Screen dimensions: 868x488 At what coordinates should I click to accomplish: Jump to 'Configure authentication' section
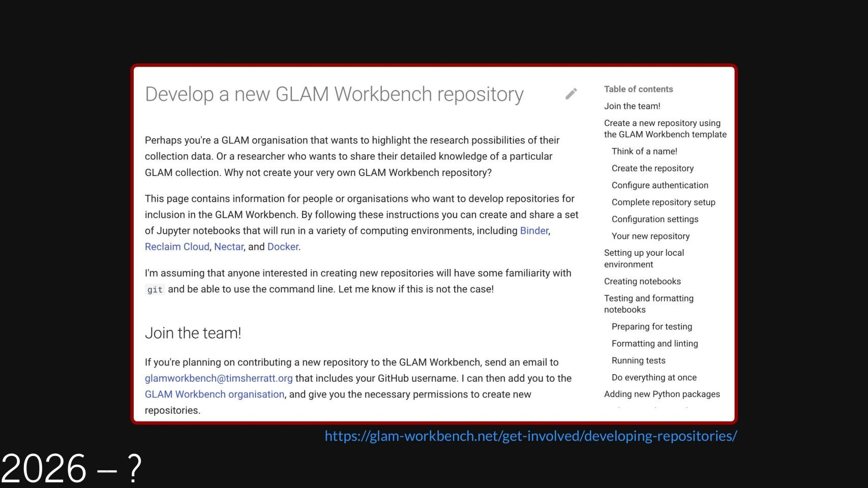[660, 186]
